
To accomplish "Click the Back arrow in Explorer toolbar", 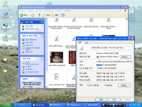I will pyautogui.click(x=21, y=15).
